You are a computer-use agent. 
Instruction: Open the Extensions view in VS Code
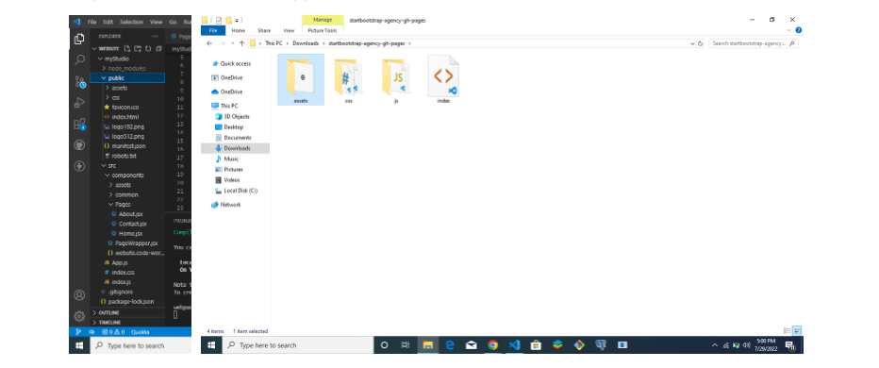(x=79, y=124)
